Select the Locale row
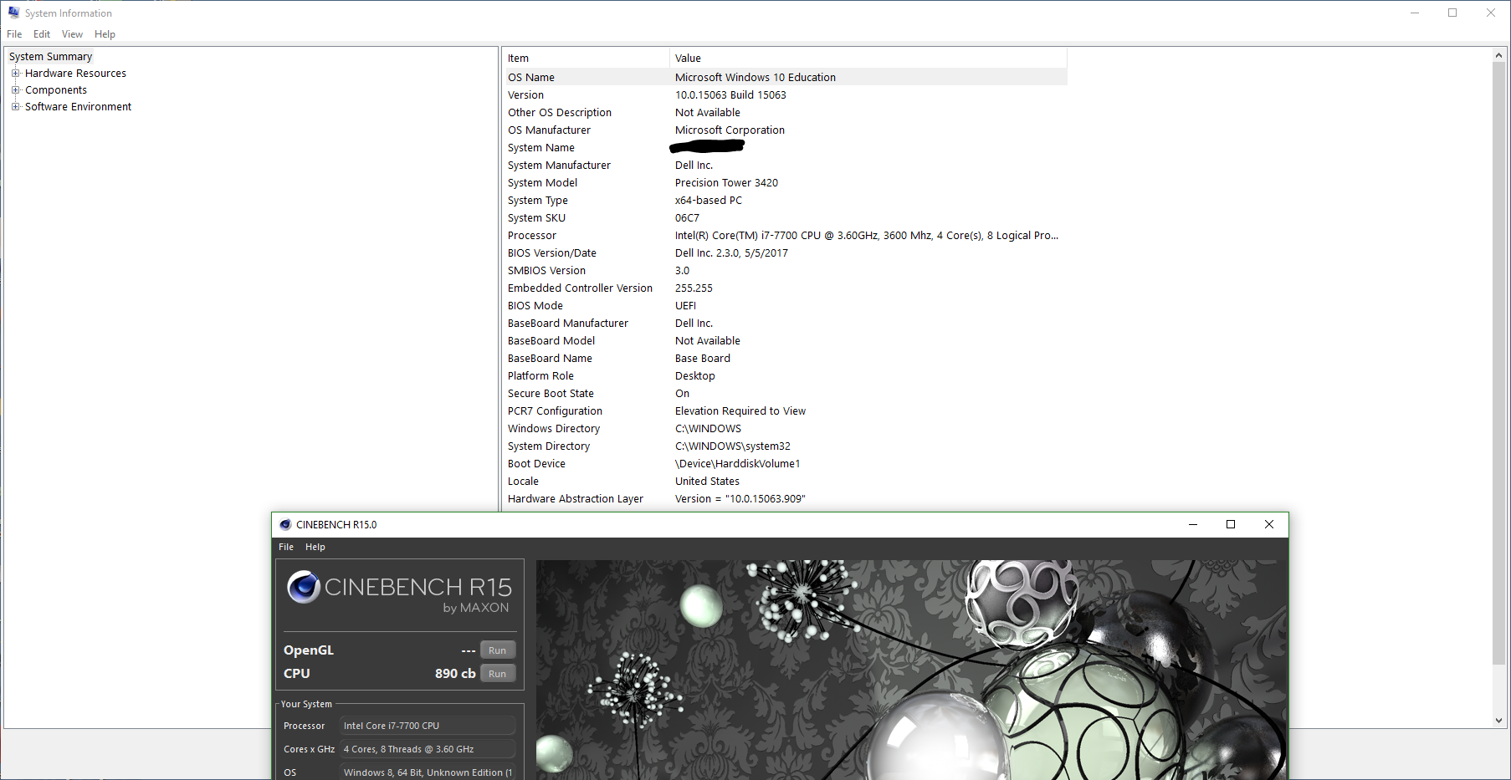The width and height of the screenshot is (1511, 780). [785, 482]
